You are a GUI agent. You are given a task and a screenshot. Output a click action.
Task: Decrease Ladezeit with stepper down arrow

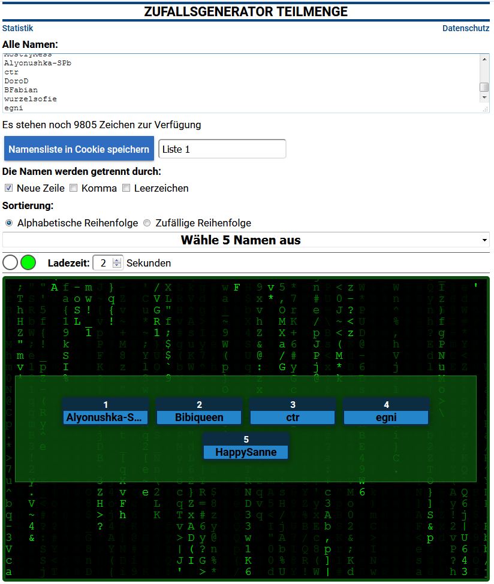point(117,266)
